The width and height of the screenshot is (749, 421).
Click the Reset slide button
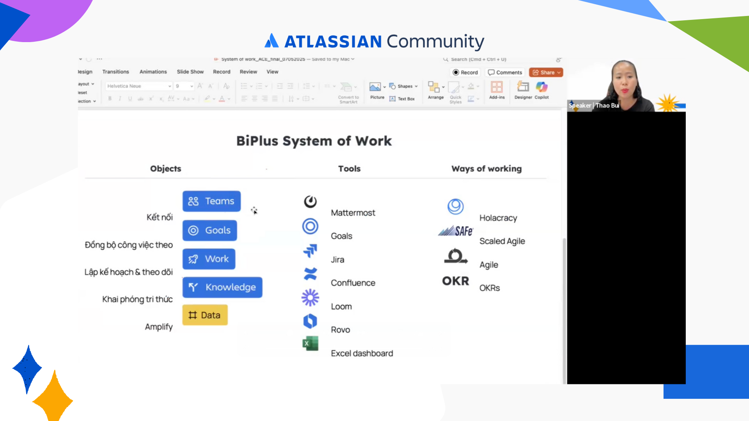pyautogui.click(x=82, y=92)
